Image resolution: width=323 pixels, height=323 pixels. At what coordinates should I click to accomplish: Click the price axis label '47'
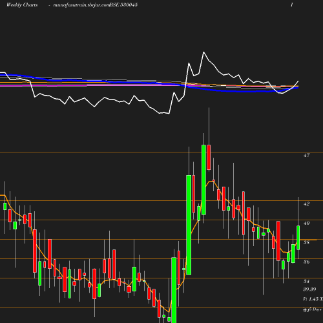(307, 155)
